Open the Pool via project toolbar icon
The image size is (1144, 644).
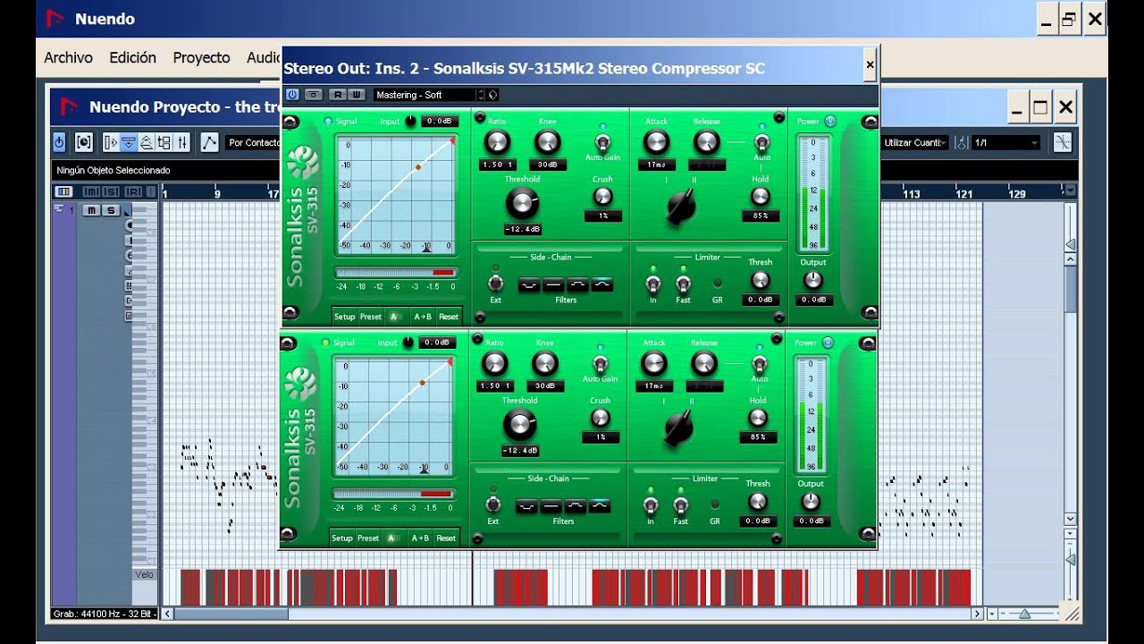pos(164,142)
